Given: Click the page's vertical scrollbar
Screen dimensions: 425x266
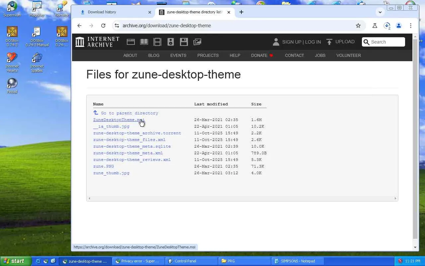Looking at the screenshot, I should pos(415,139).
